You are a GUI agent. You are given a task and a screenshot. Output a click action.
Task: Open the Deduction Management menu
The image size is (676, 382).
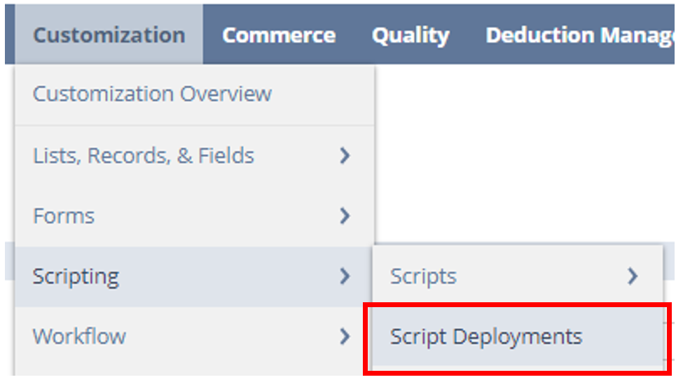[579, 35]
